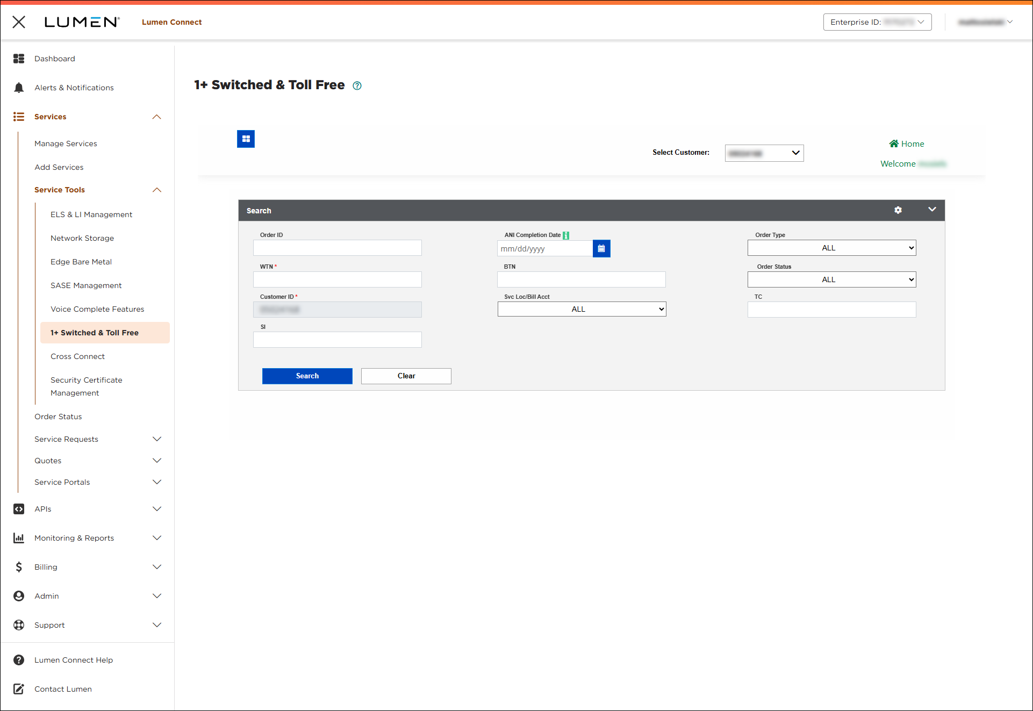Open the Svc Loc/Bill Acct dropdown
1033x711 pixels.
tap(582, 309)
